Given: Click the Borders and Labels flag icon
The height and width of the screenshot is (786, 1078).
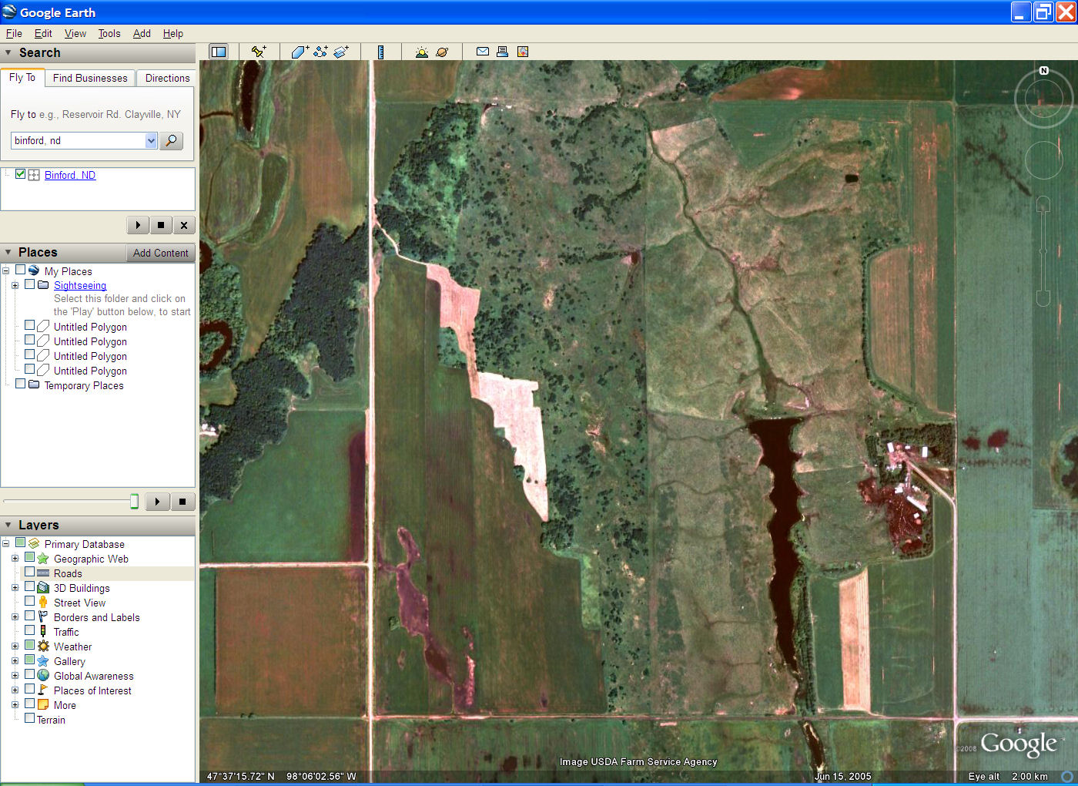Looking at the screenshot, I should (x=43, y=617).
